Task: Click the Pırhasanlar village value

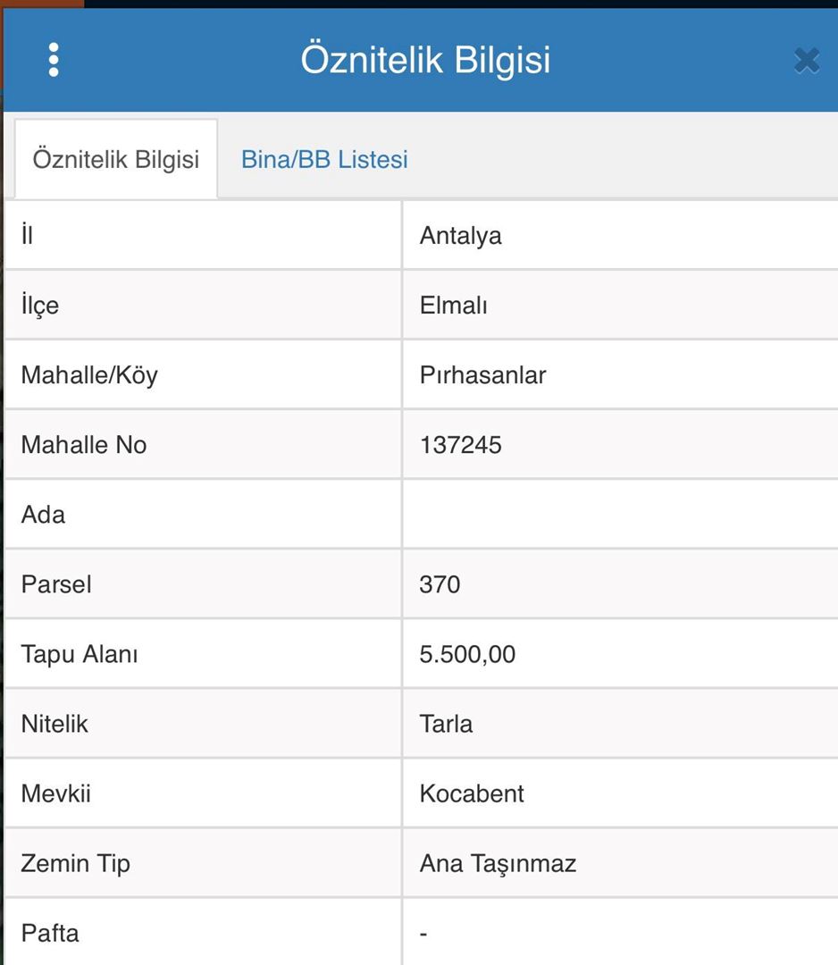Action: click(x=482, y=375)
